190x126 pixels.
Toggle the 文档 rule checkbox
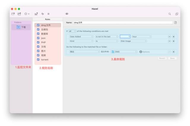pyautogui.click(x=38, y=47)
